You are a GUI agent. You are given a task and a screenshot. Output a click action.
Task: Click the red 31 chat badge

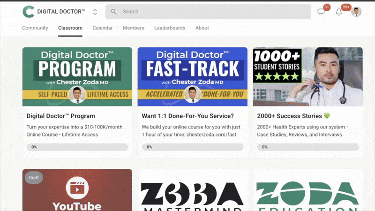click(x=327, y=7)
